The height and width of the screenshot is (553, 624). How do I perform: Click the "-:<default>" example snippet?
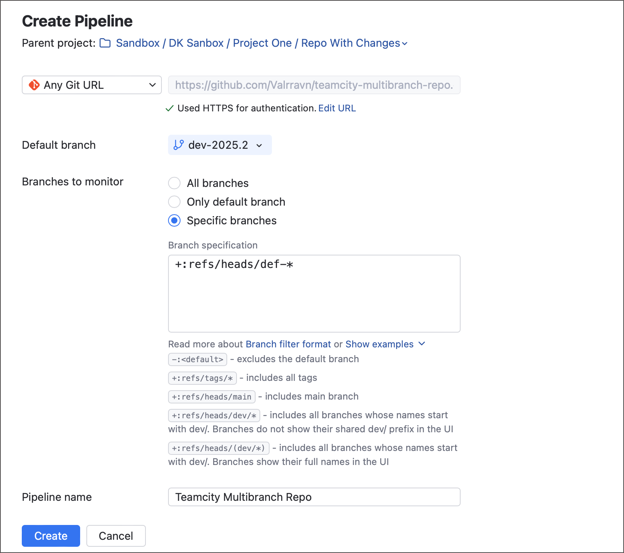(x=197, y=359)
